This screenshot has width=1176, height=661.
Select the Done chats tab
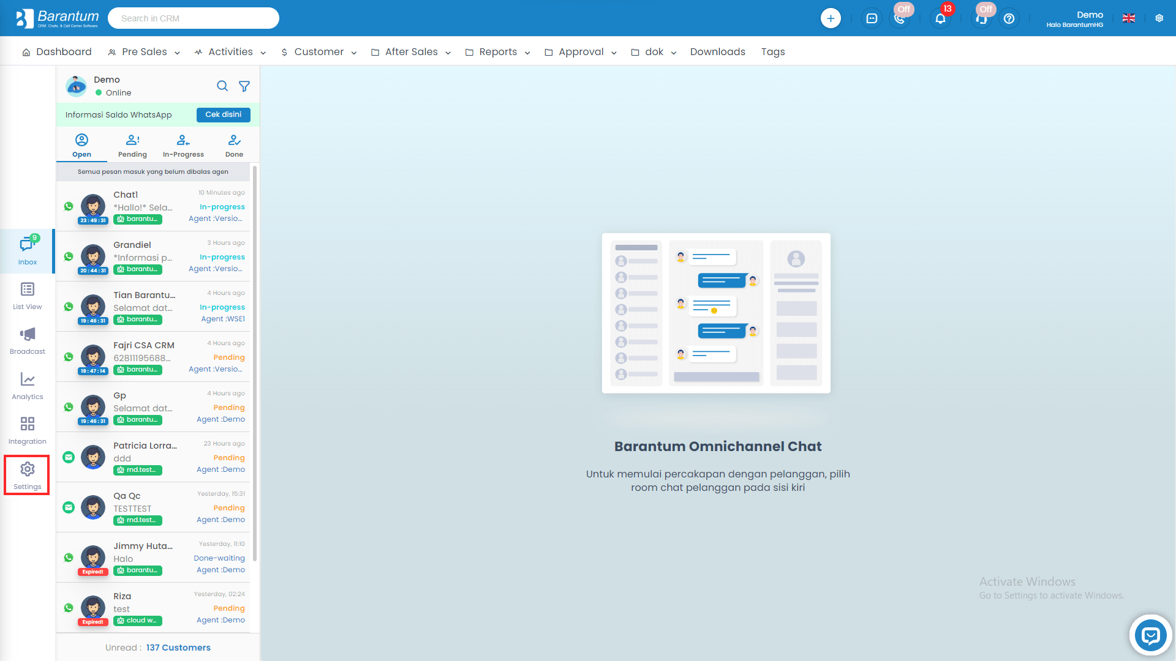(x=234, y=146)
